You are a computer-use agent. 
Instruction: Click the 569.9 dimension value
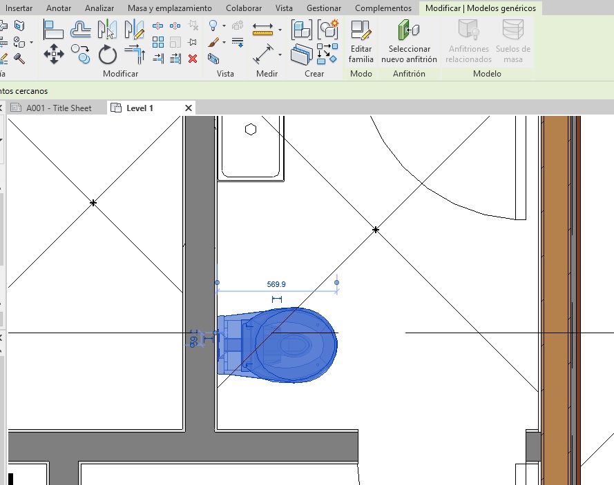point(276,284)
